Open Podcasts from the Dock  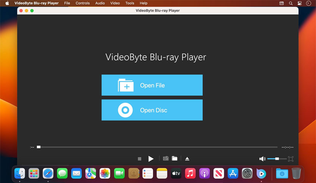click(x=204, y=173)
